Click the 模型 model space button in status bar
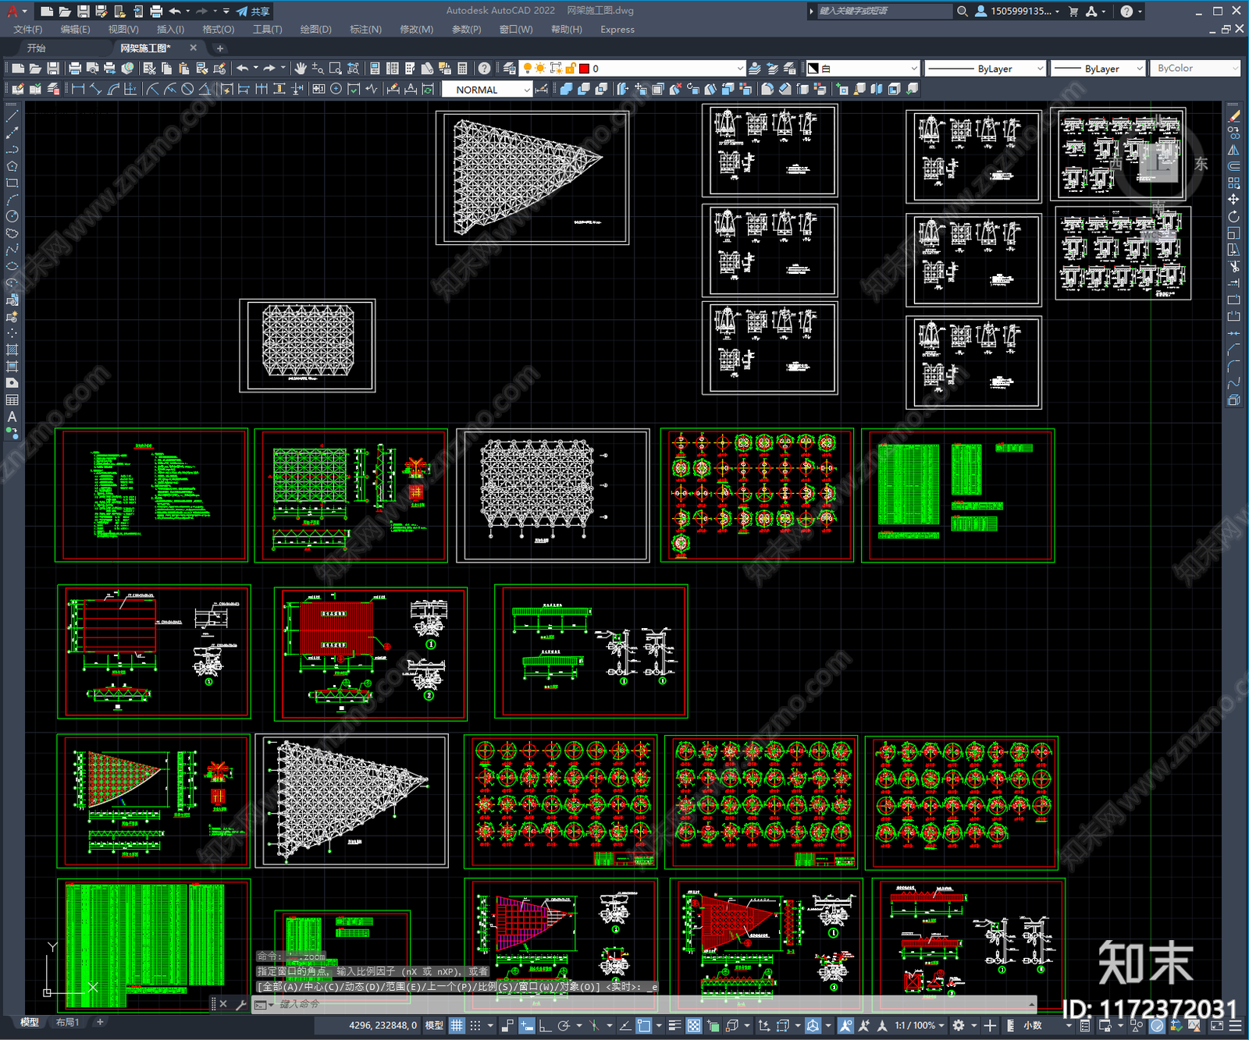 click(x=434, y=1025)
